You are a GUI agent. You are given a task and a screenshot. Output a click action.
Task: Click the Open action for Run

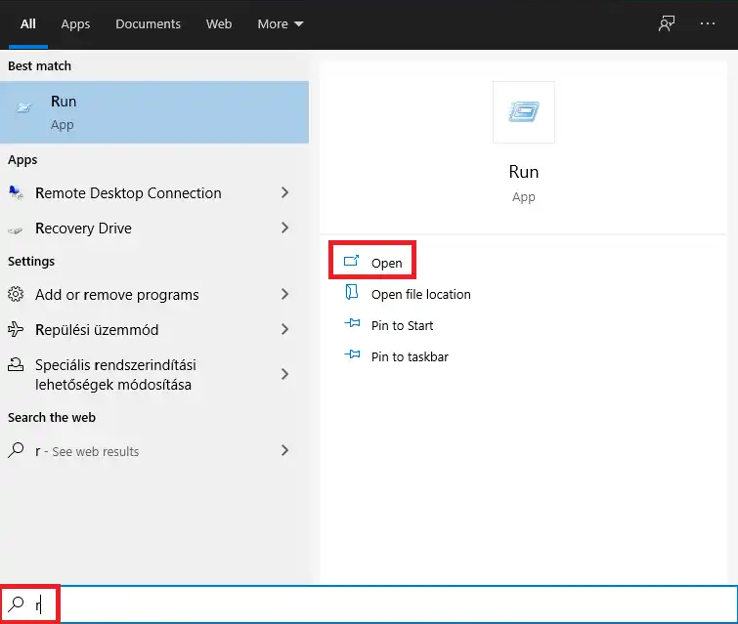point(372,261)
